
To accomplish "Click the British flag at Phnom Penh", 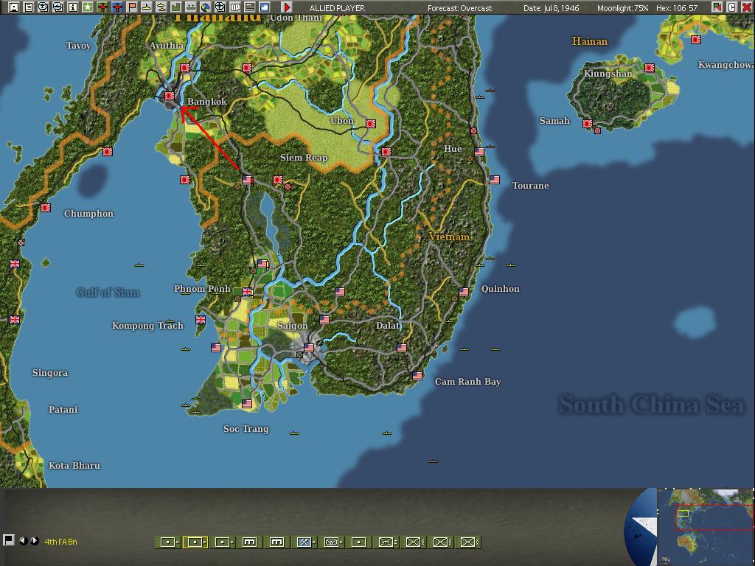I will coord(246,292).
